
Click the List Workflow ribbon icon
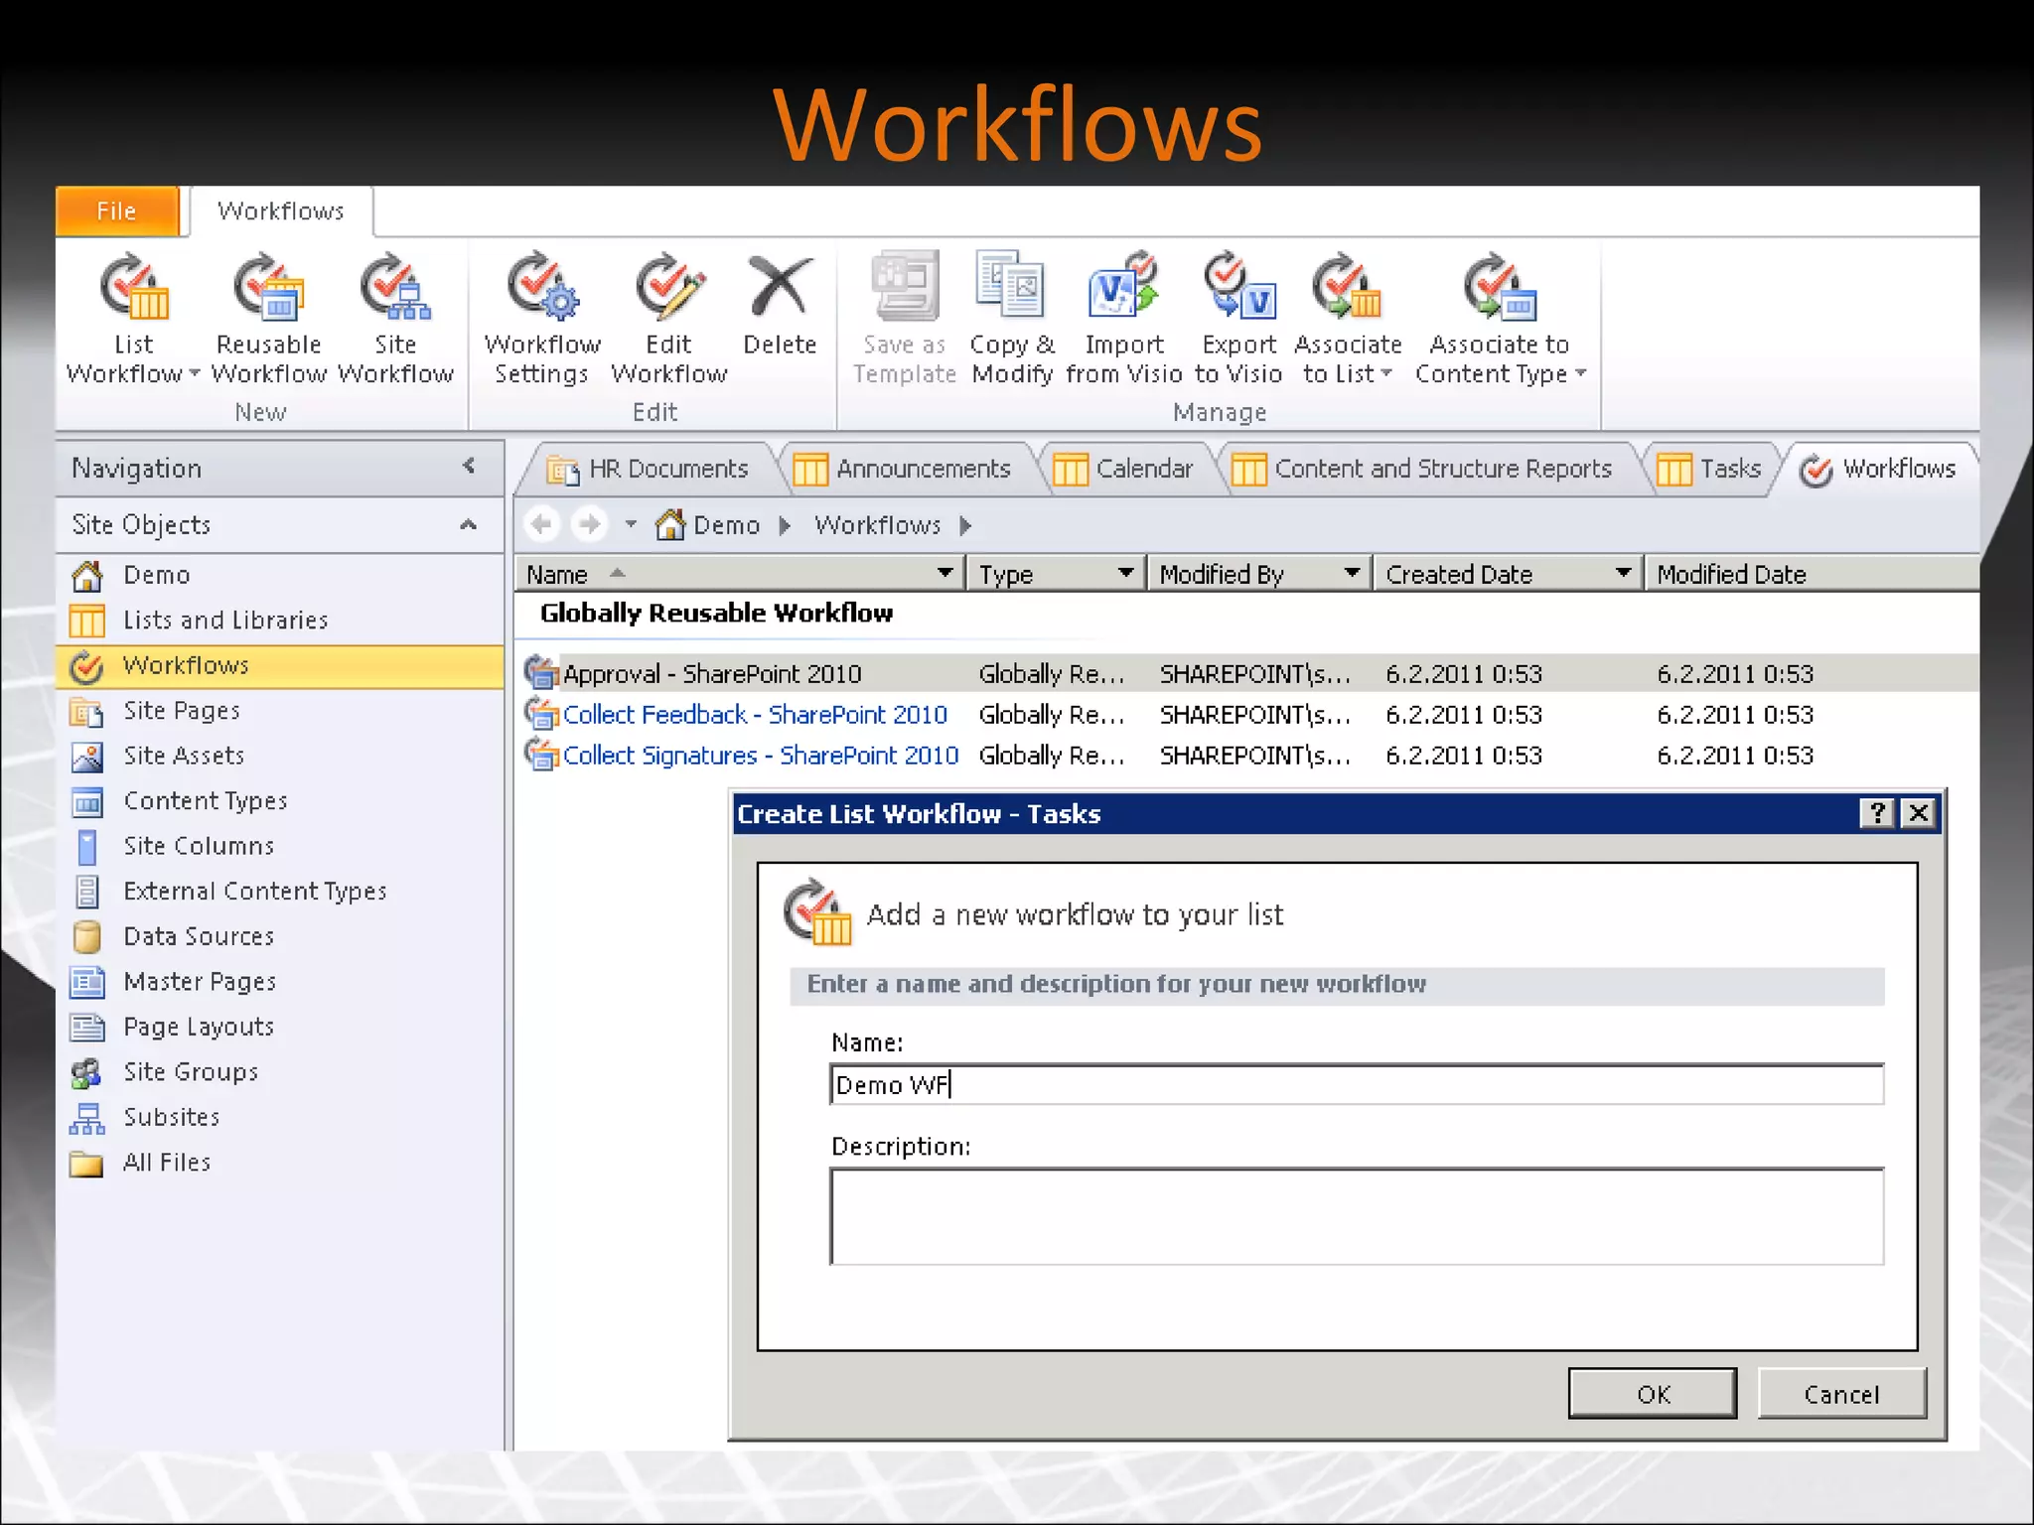click(133, 288)
